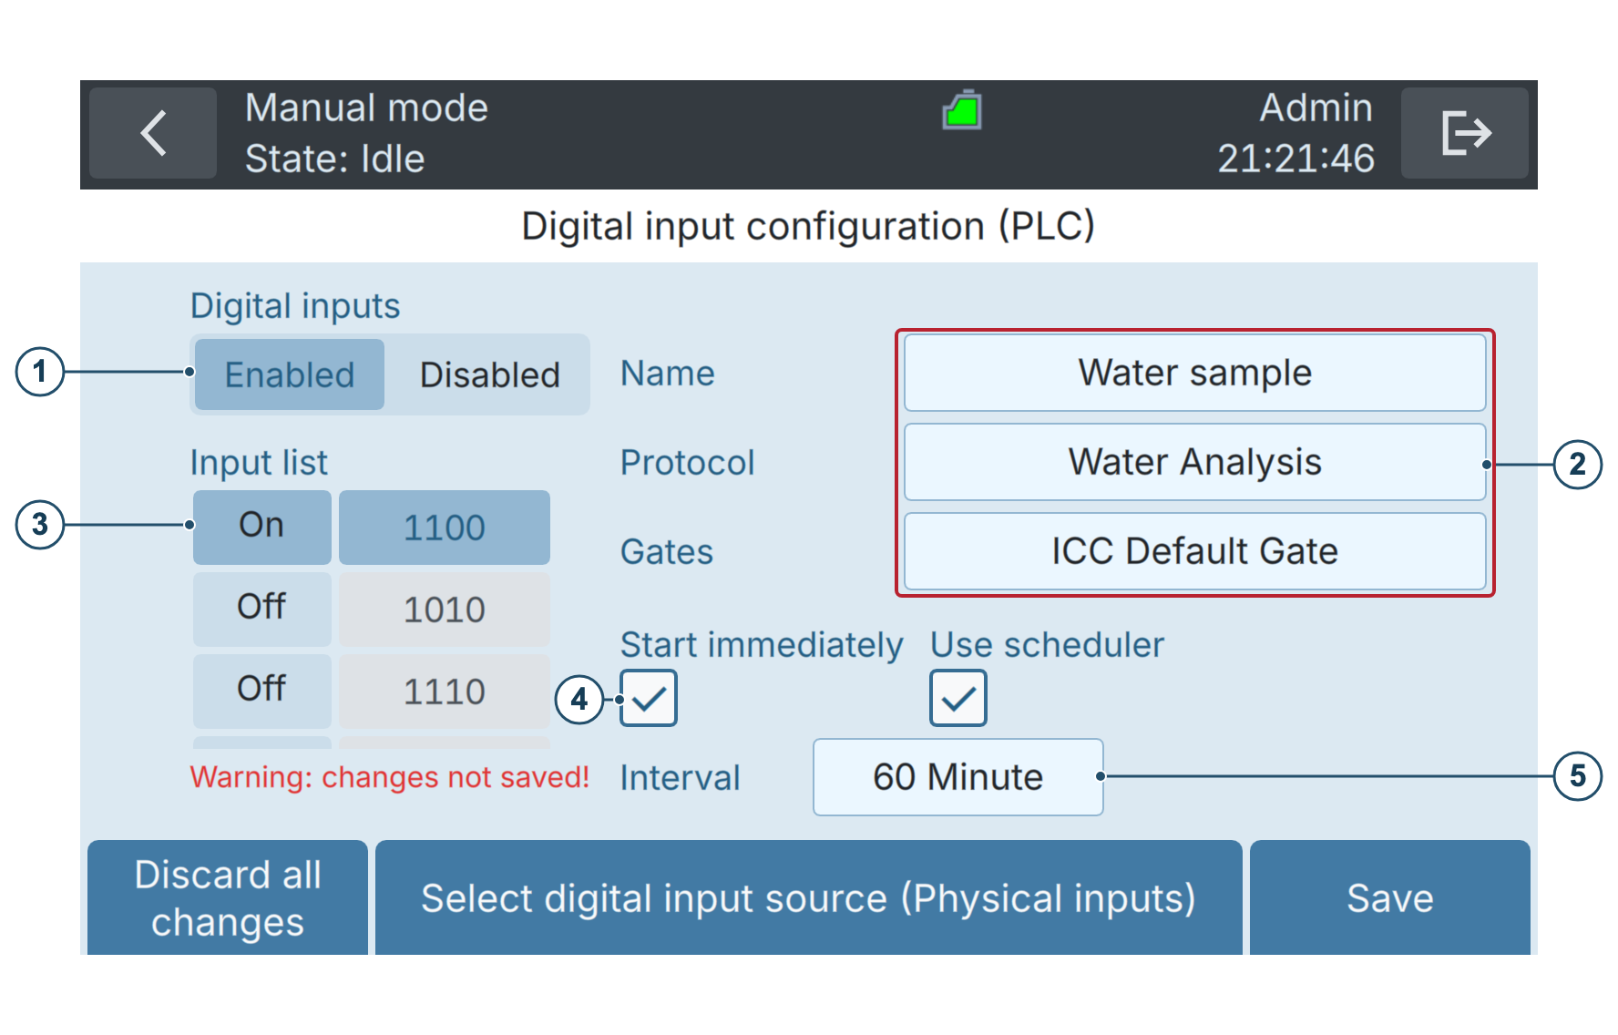Click the Digital input configuration heading
Screen dimensions: 1618x1035
[808, 226]
